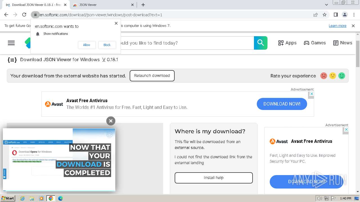Click the address bar URL
The height and width of the screenshot is (202, 360).
point(101,15)
